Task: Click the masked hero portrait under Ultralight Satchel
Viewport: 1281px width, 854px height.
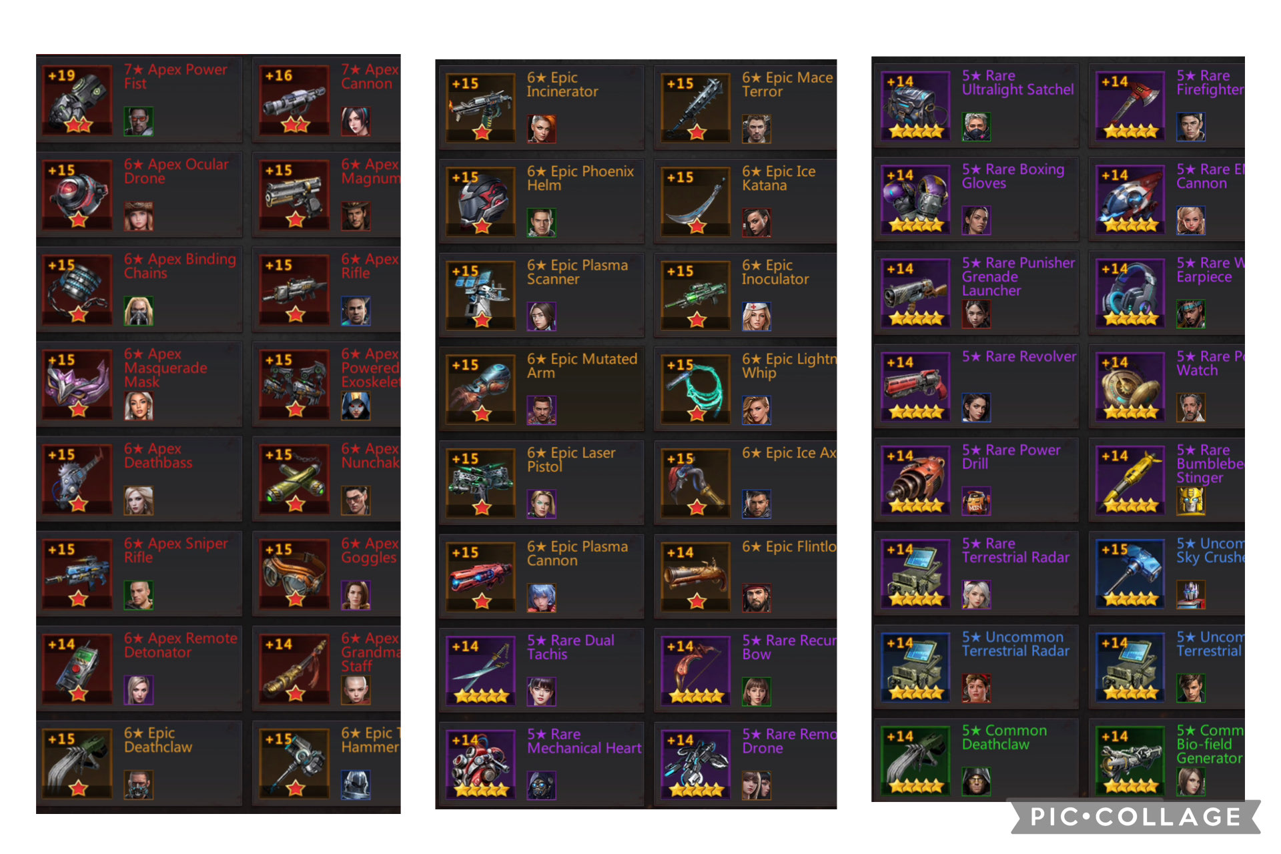Action: [976, 127]
